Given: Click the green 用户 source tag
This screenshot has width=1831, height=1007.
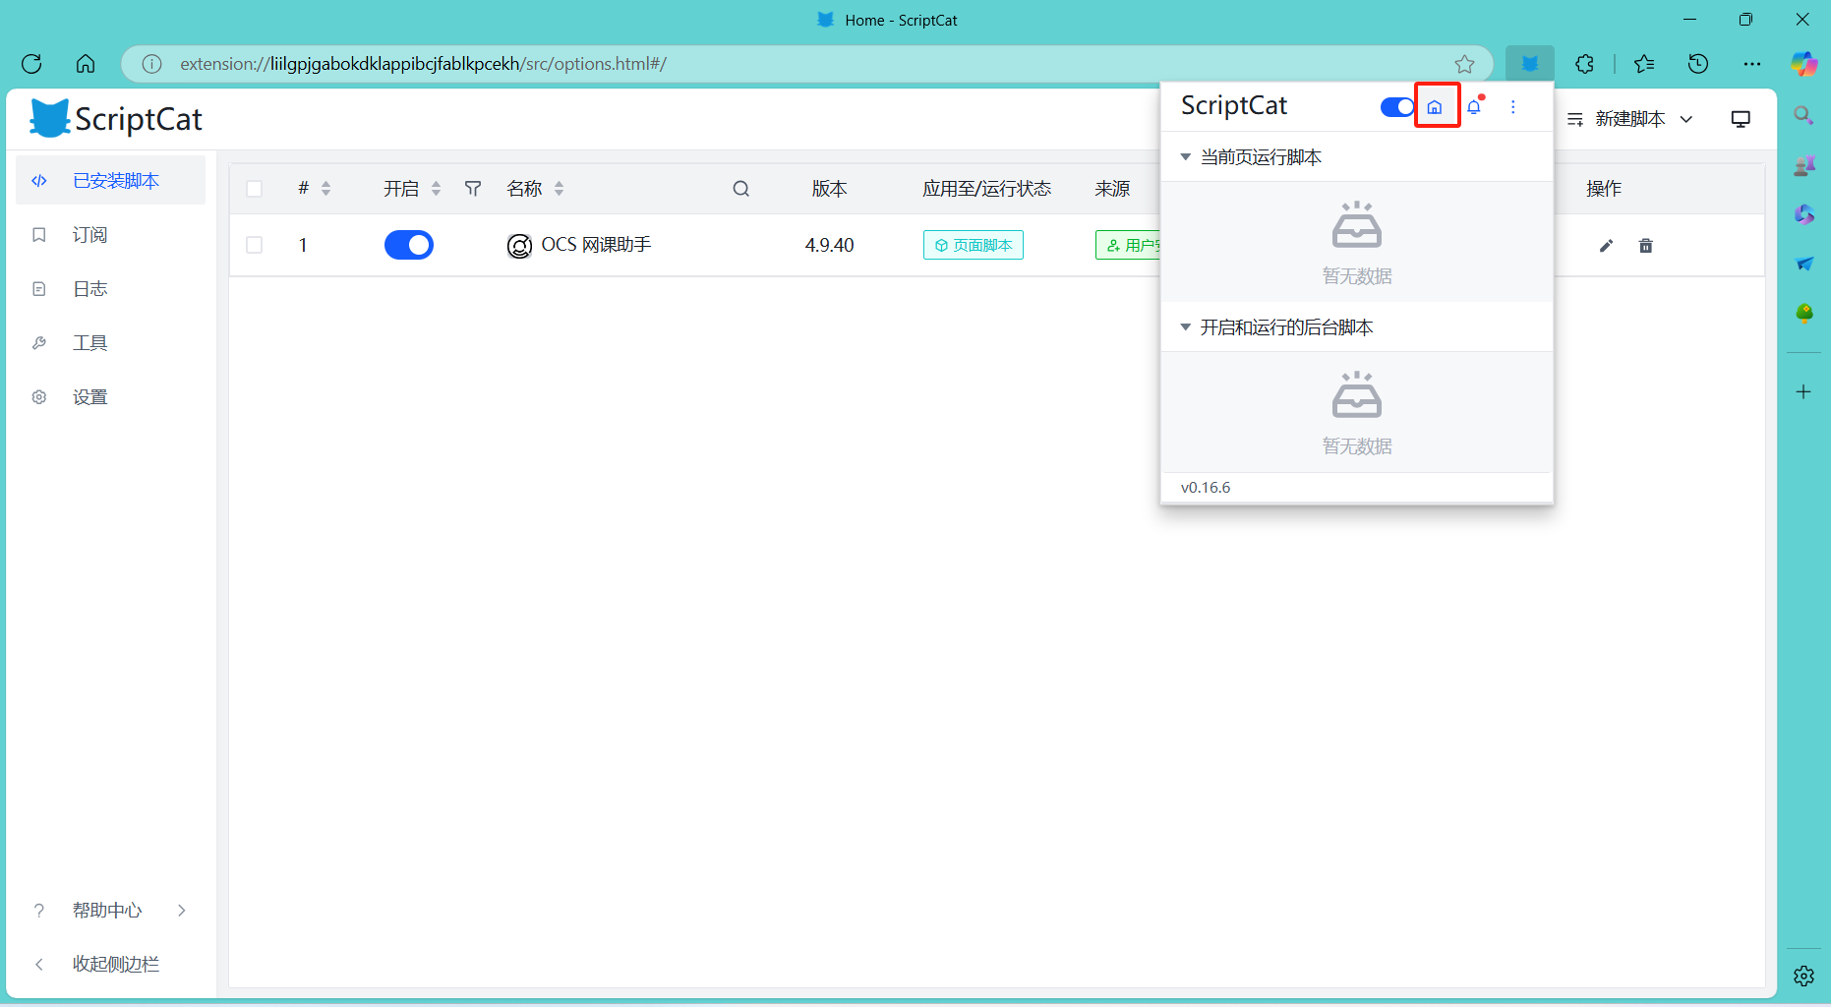Looking at the screenshot, I should pos(1129,245).
